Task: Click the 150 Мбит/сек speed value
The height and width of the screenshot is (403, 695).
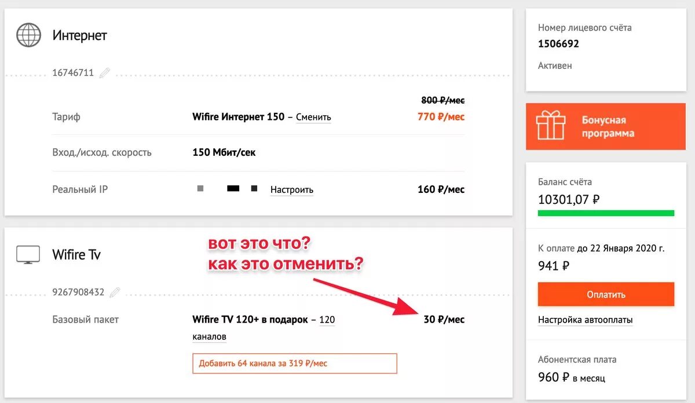Action: pos(224,153)
